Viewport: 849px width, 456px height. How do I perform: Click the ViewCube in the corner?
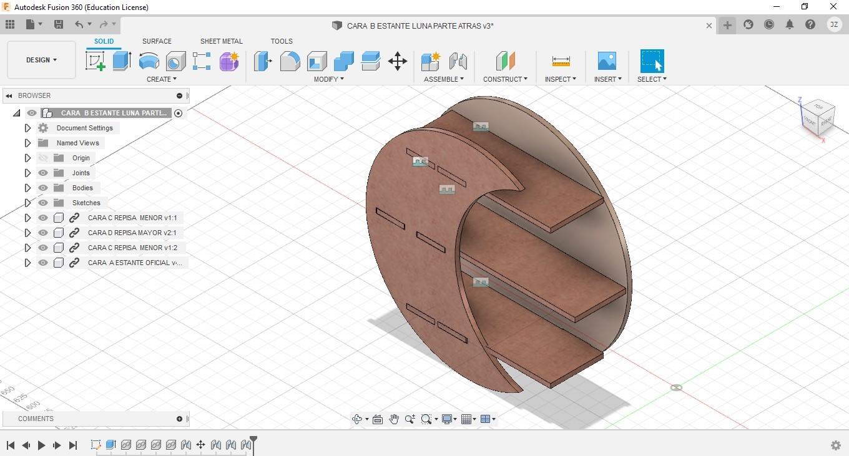817,116
